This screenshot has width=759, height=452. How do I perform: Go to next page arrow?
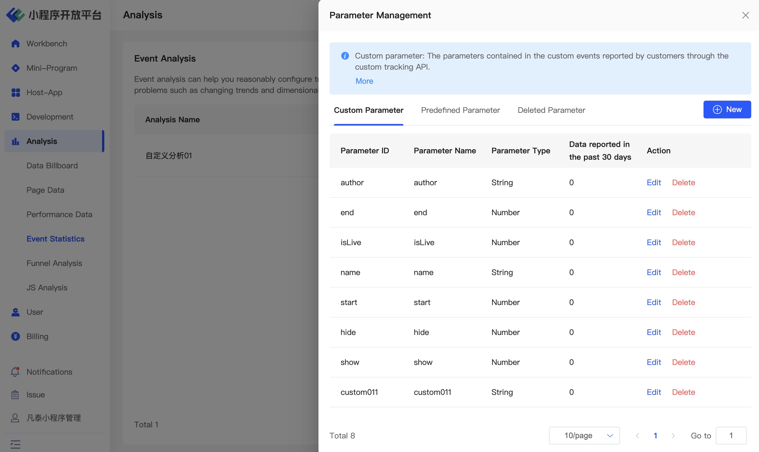[673, 436]
